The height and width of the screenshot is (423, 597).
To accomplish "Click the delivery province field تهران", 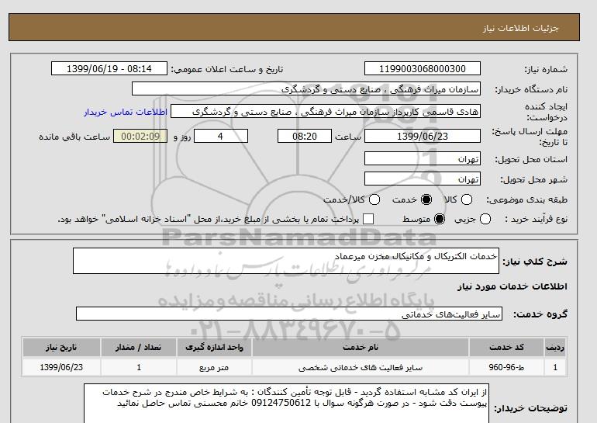I will click(423, 158).
